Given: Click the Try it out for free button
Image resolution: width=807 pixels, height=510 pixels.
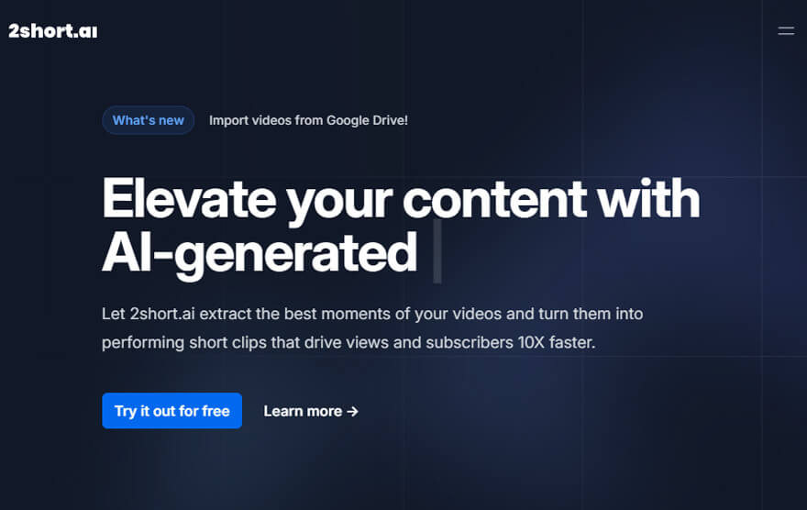Looking at the screenshot, I should point(171,411).
